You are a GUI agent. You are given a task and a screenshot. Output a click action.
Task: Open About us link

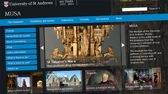coord(141,1)
